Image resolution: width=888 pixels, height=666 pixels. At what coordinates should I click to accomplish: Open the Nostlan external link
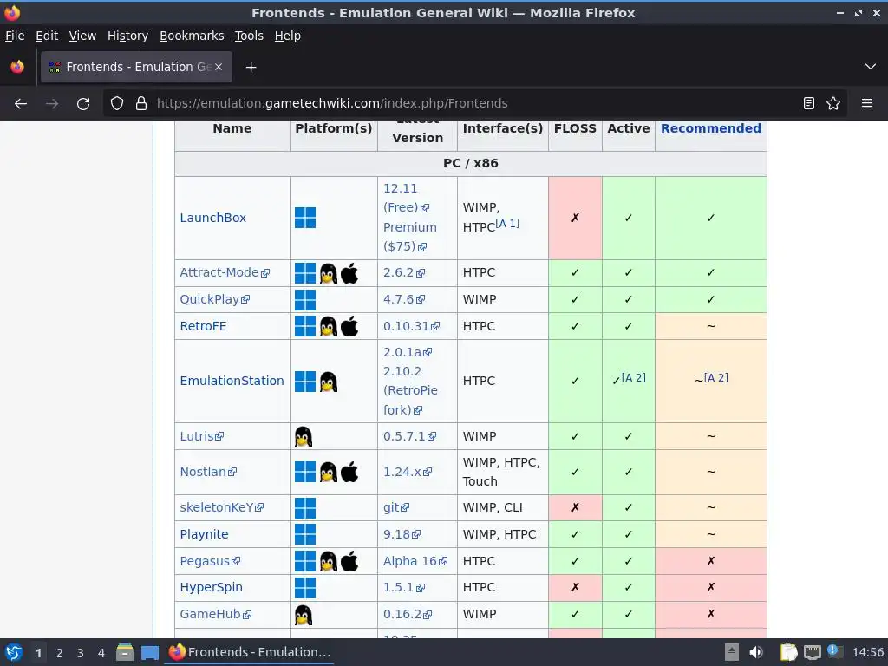pos(208,472)
